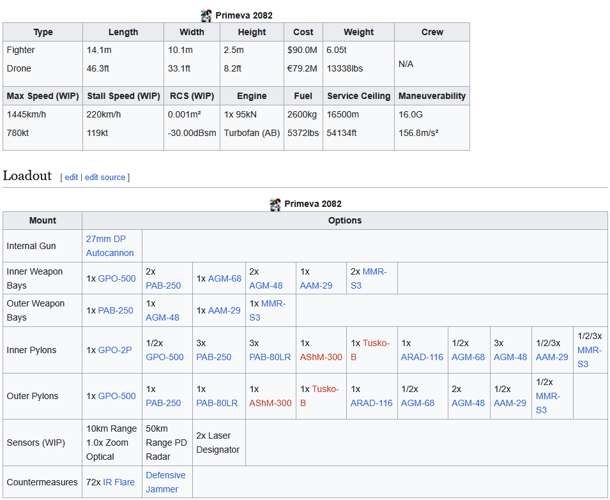Open the Defensive Jammer link
This screenshot has height=500, width=610.
pyautogui.click(x=165, y=483)
